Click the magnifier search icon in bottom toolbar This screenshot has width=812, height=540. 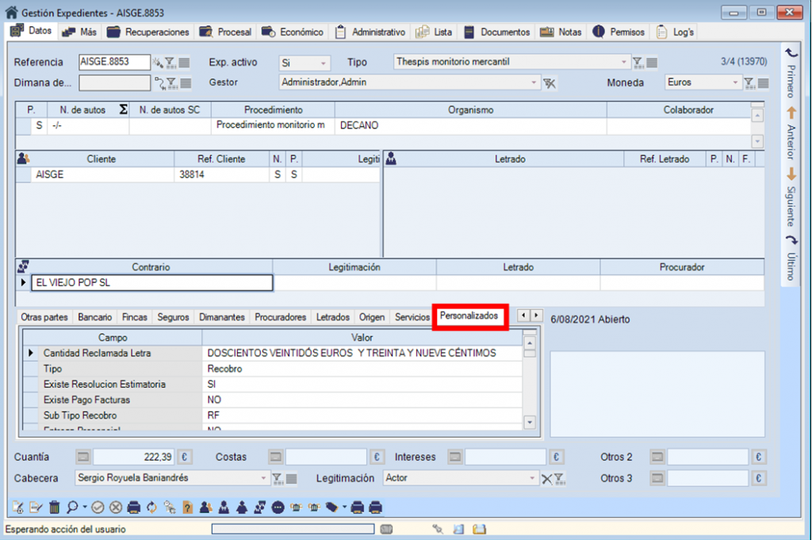pos(72,507)
